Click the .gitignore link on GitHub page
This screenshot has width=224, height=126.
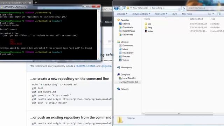click(106, 66)
